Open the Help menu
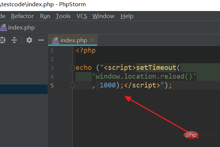Screen dimensions: 220x147 tap(127, 16)
